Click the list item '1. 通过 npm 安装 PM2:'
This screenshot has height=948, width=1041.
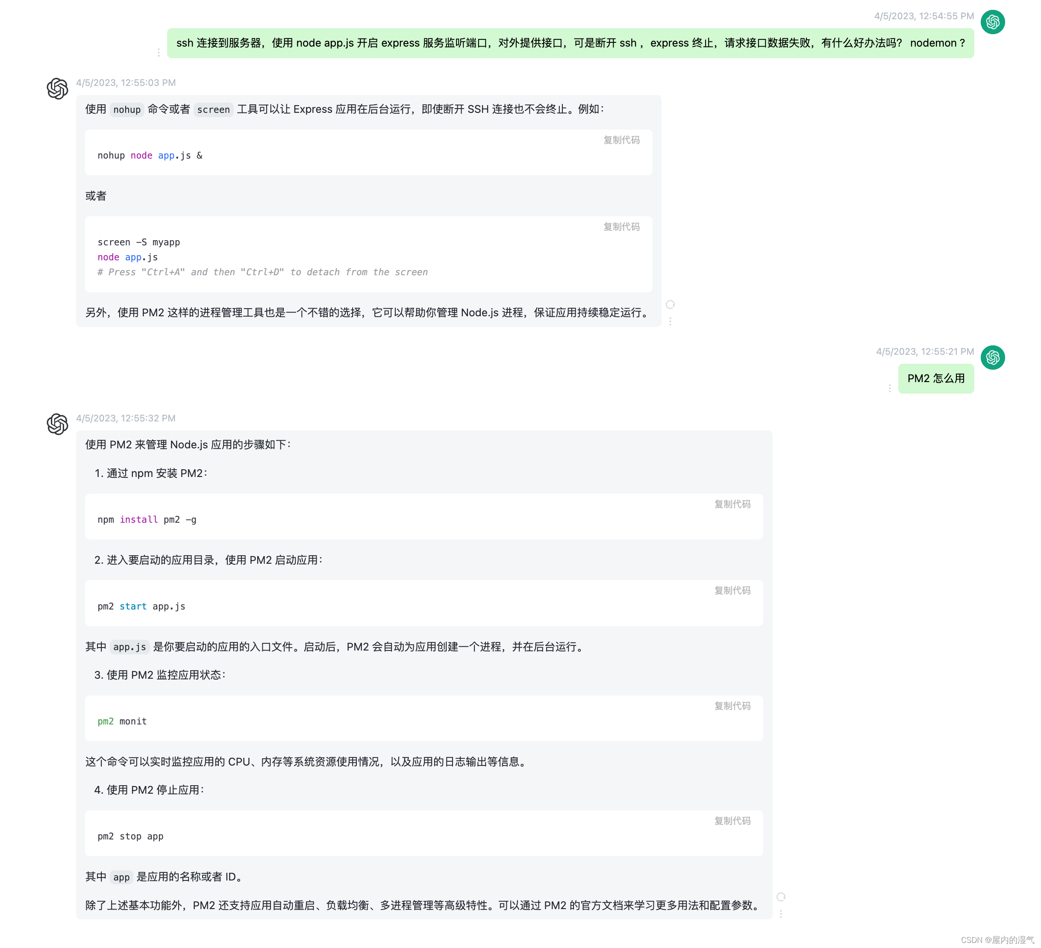[151, 474]
